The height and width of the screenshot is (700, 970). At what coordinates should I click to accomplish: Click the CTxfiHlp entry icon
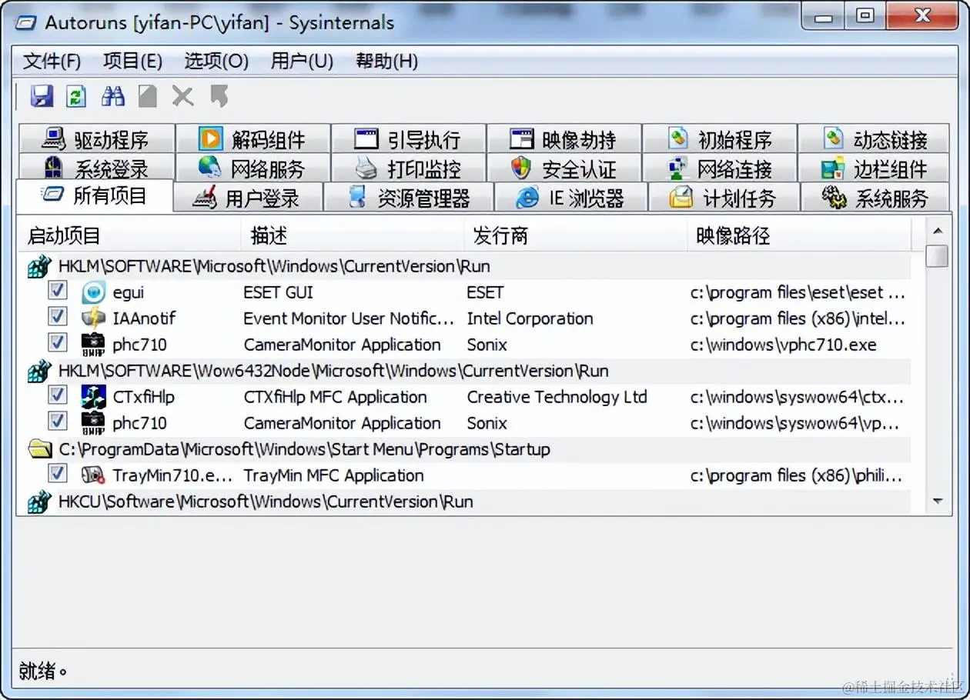point(93,397)
